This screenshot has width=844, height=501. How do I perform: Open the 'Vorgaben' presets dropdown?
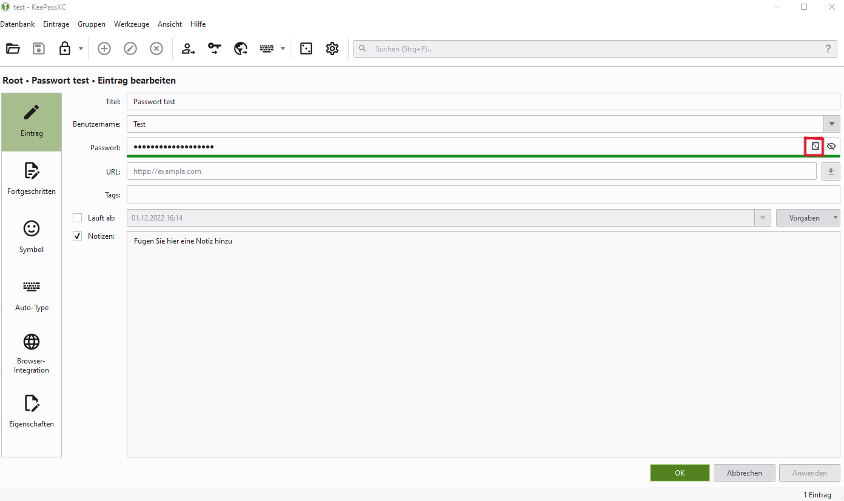(x=808, y=218)
